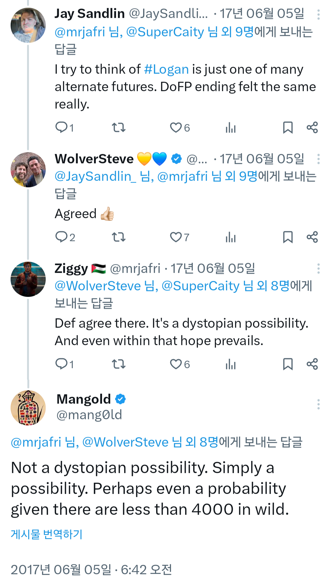Share Jay Sandlin's tweet
Viewport: 336px width, 578px height.
[312, 128]
